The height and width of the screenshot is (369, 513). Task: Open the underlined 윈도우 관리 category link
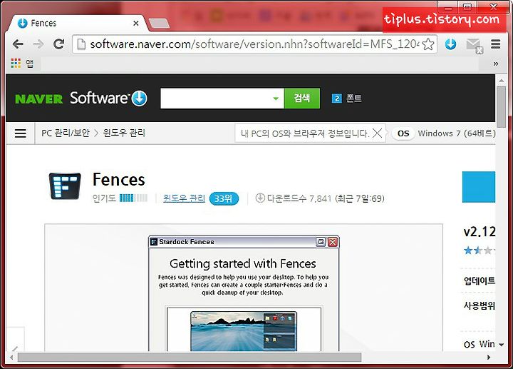coord(184,198)
